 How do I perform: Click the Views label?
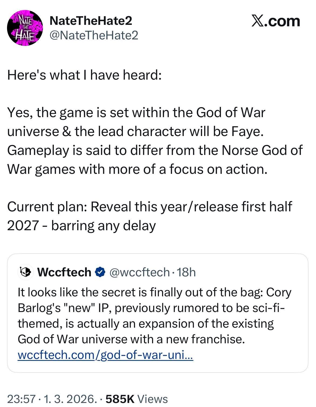click(153, 399)
